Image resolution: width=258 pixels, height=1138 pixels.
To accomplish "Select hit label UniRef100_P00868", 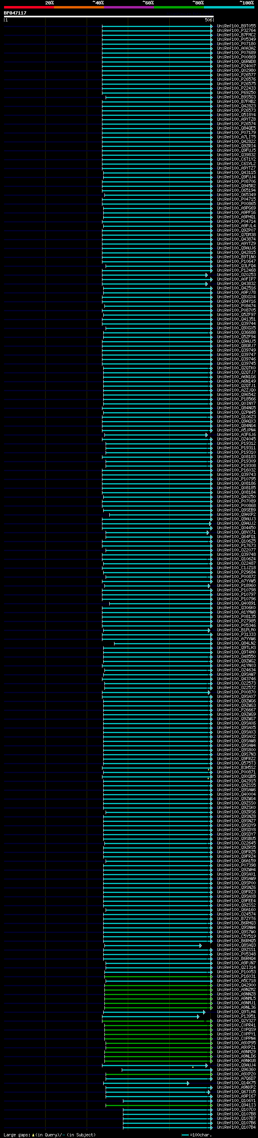I will point(236,506).
